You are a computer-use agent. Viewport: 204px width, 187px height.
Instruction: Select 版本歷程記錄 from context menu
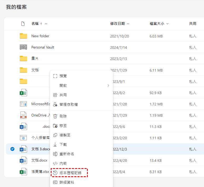(x=70, y=173)
